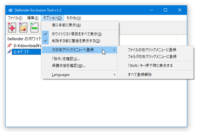The height and width of the screenshot is (132, 198).
Task: Toggle「Shift」キー押下時に表示する option
Action: 155,66
